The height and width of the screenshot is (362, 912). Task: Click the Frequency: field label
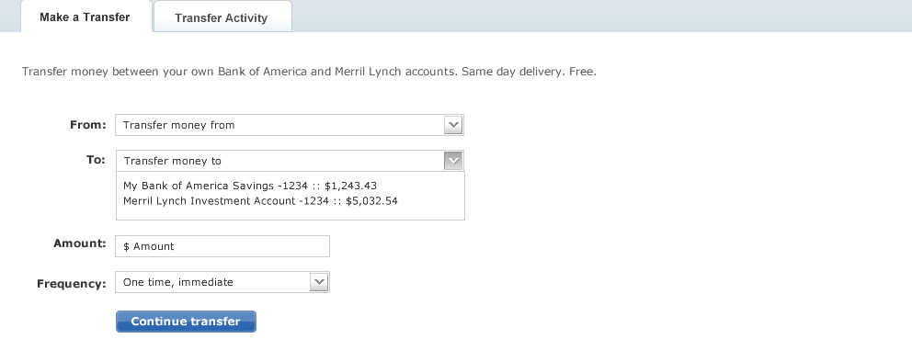72,284
